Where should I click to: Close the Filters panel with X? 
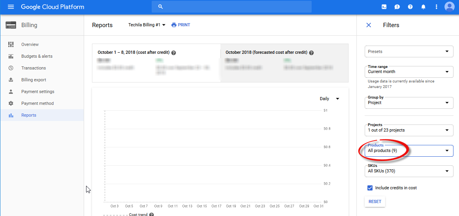pyautogui.click(x=369, y=25)
